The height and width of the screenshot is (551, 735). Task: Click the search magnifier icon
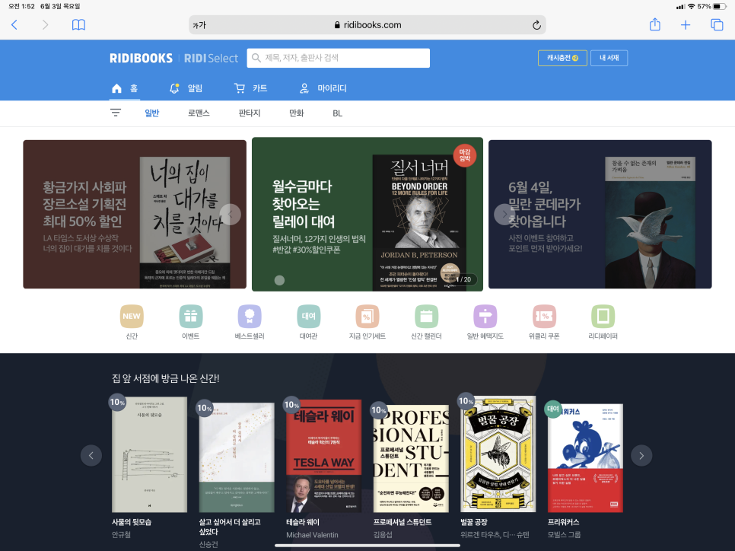(x=256, y=58)
